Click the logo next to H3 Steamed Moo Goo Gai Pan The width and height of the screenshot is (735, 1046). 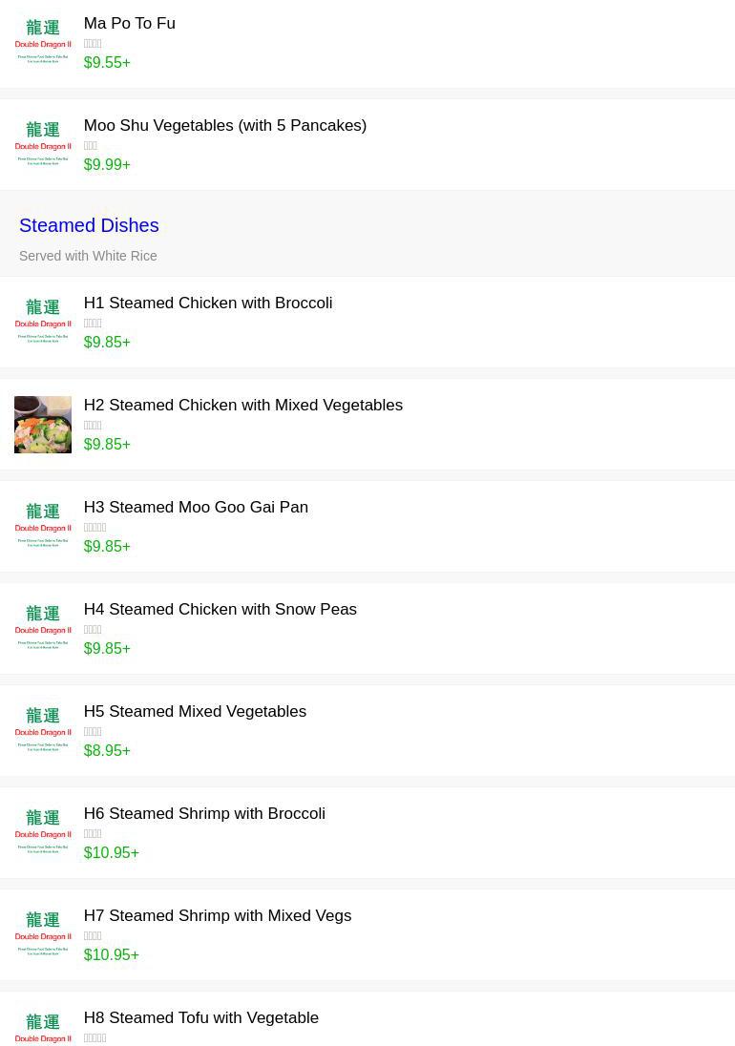[43, 526]
